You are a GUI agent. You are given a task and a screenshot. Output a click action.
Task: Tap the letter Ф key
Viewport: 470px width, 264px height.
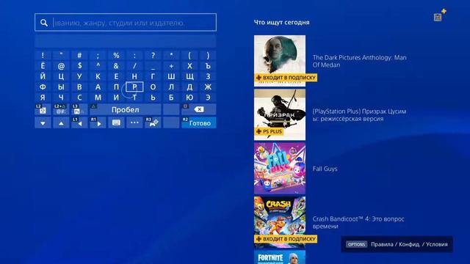[x=43, y=87]
